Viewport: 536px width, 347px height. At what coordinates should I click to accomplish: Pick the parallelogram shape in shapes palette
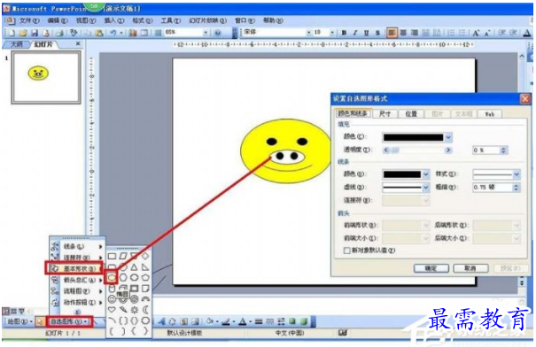[x=123, y=256]
